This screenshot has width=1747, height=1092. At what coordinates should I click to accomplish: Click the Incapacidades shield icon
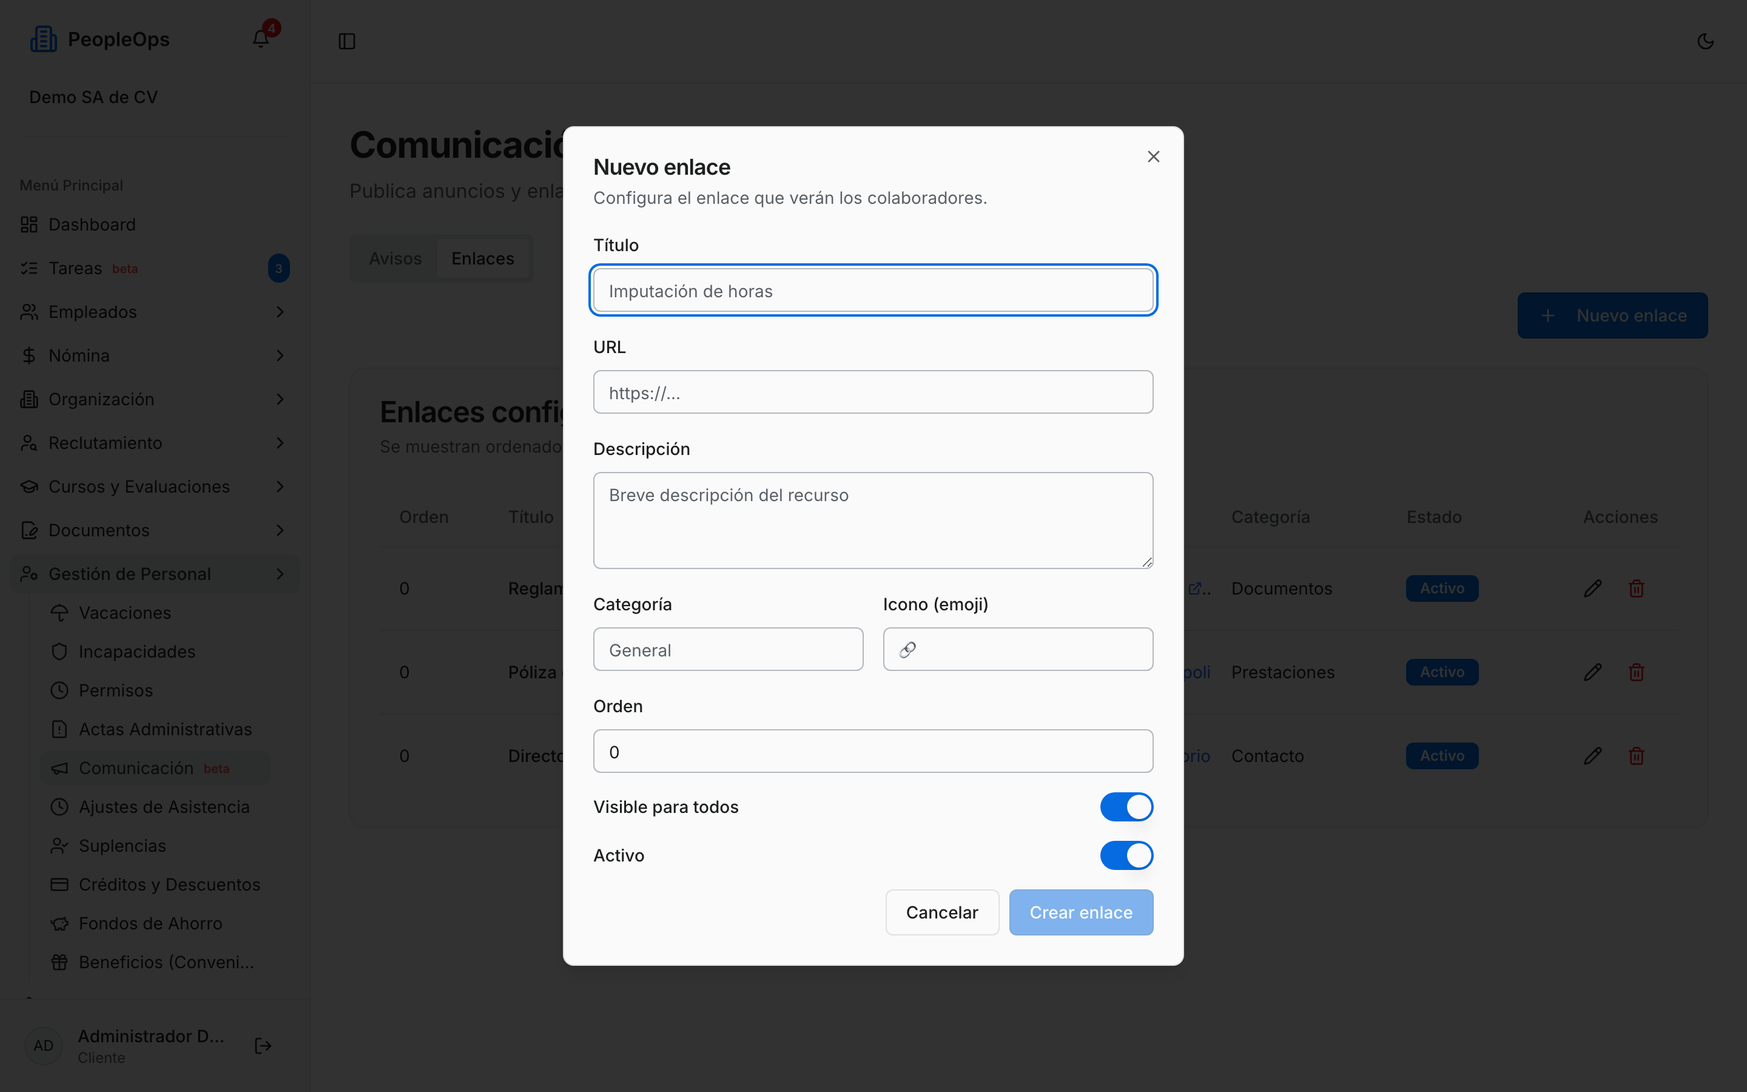(59, 652)
